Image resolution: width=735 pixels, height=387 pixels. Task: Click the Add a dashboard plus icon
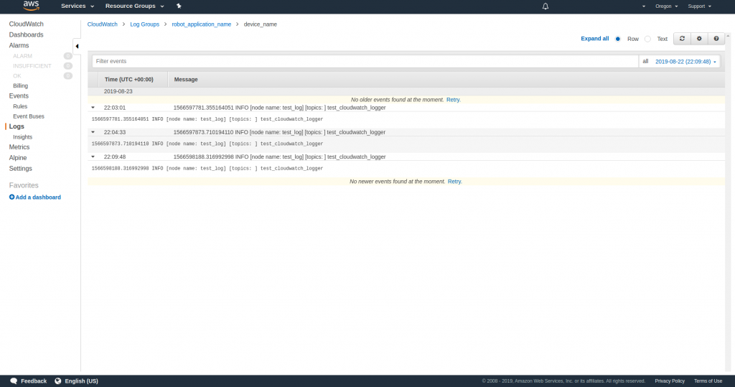[11, 197]
